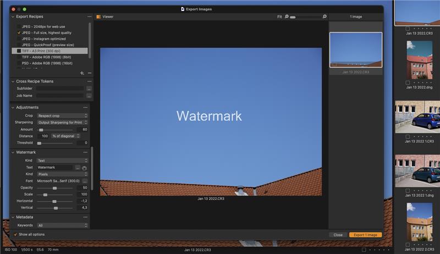Click into the Subfolder text field

(60, 89)
